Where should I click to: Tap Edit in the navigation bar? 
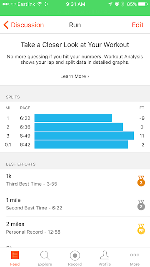click(x=138, y=25)
